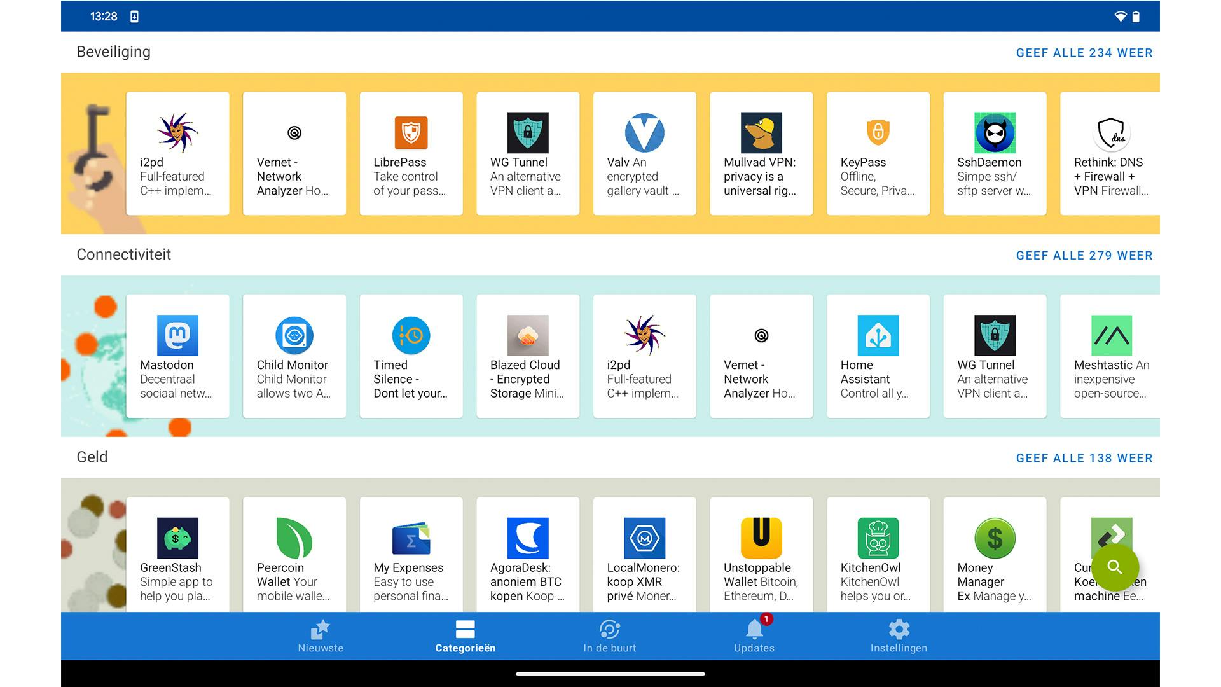The height and width of the screenshot is (687, 1221).
Task: Tap the Peercoin Wallet leaf icon
Action: coord(294,538)
